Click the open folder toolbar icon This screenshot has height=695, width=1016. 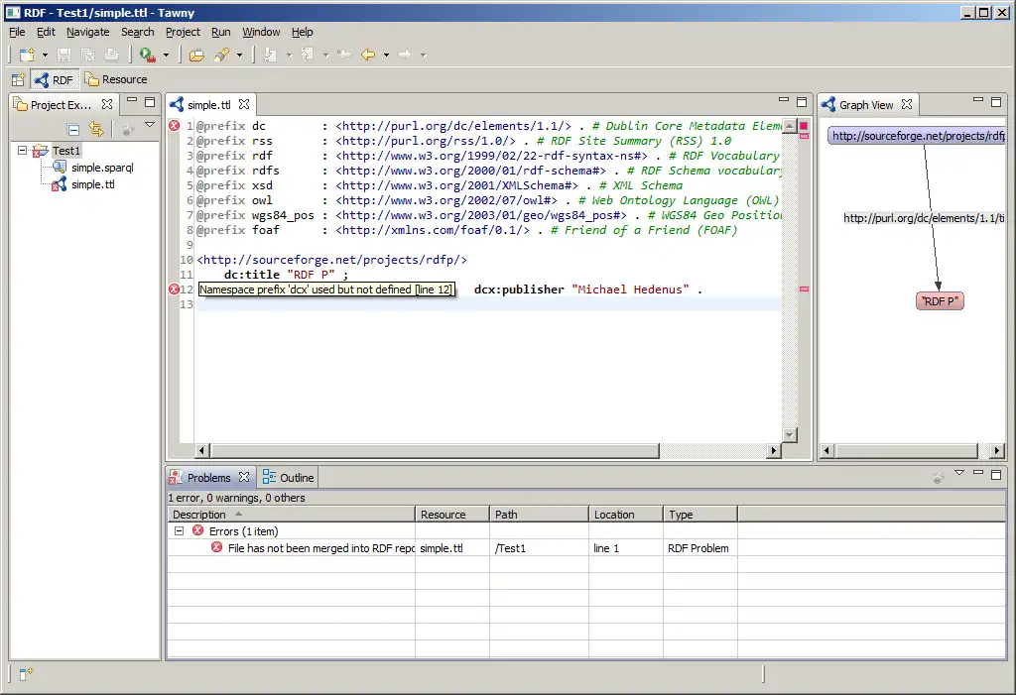pos(196,56)
